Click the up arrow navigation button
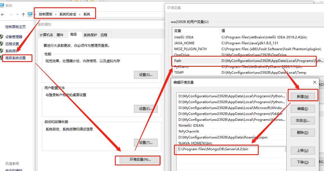324x171 pixels. pos(23,14)
